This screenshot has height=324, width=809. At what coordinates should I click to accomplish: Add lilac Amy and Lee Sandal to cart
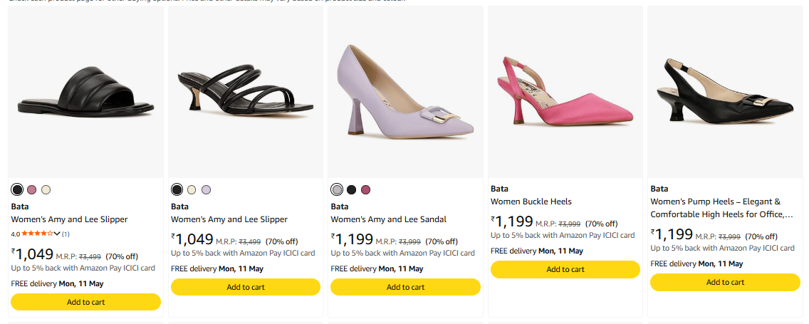[x=405, y=287]
